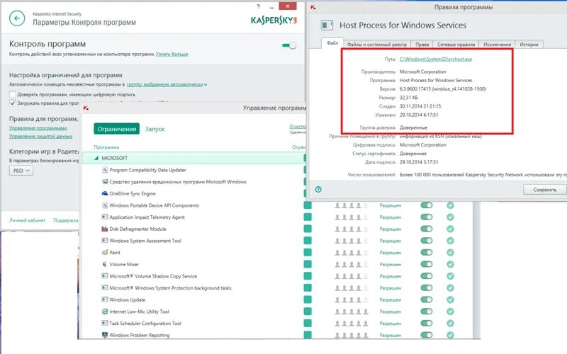The image size is (567, 354).
Task: Toggle switch for Windows Problem Reporting row
Action: [427, 335]
